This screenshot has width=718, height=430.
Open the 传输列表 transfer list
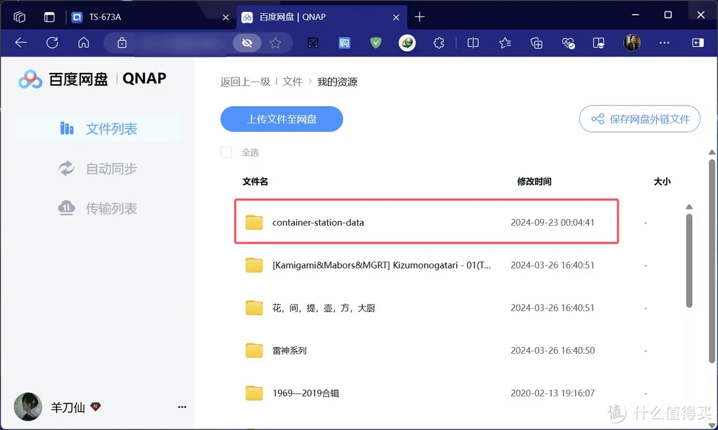[x=110, y=208]
